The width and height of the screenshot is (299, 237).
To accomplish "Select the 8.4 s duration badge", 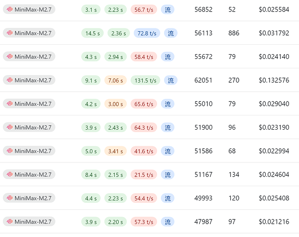I will [x=91, y=175].
